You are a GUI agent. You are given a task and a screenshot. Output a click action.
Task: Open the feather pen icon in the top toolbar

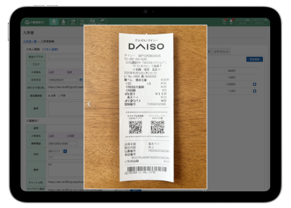[x=102, y=22]
